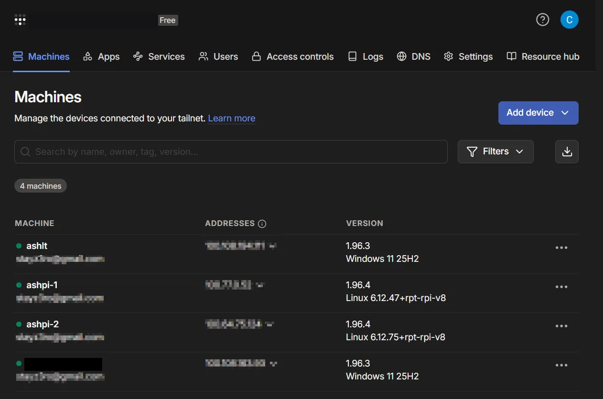Click 'Windows 11 25H2' in the ashlt row
The height and width of the screenshot is (399, 603).
382,259
